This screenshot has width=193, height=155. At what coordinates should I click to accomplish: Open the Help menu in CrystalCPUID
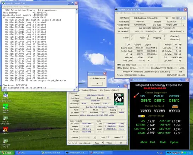click(x=134, y=13)
